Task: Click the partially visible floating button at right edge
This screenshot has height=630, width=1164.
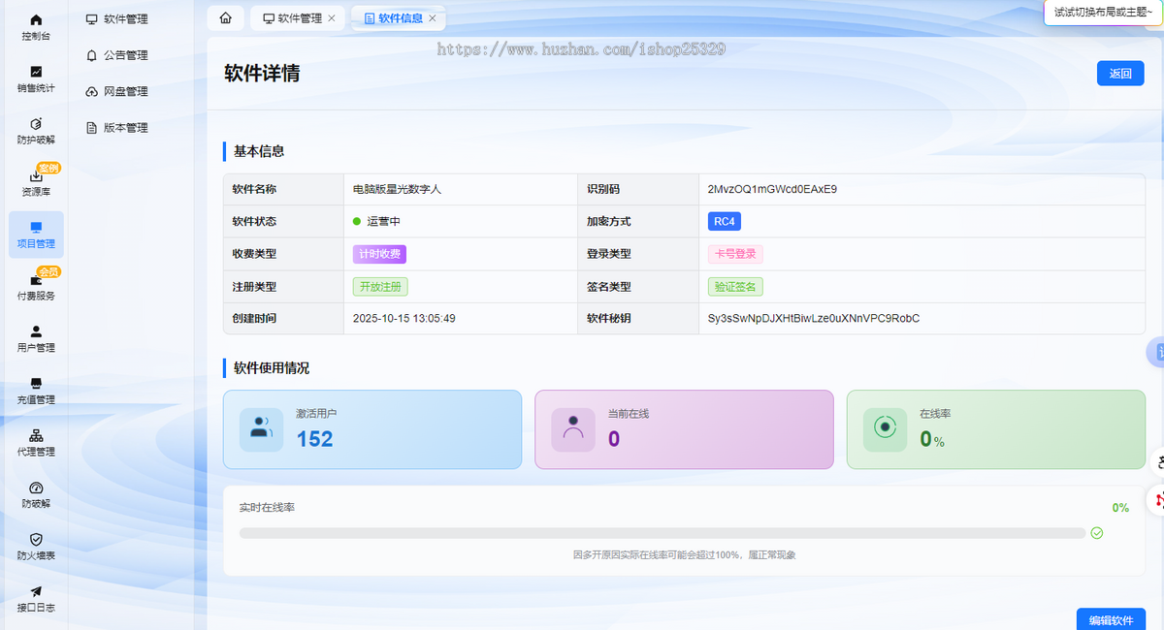Action: (x=1156, y=353)
